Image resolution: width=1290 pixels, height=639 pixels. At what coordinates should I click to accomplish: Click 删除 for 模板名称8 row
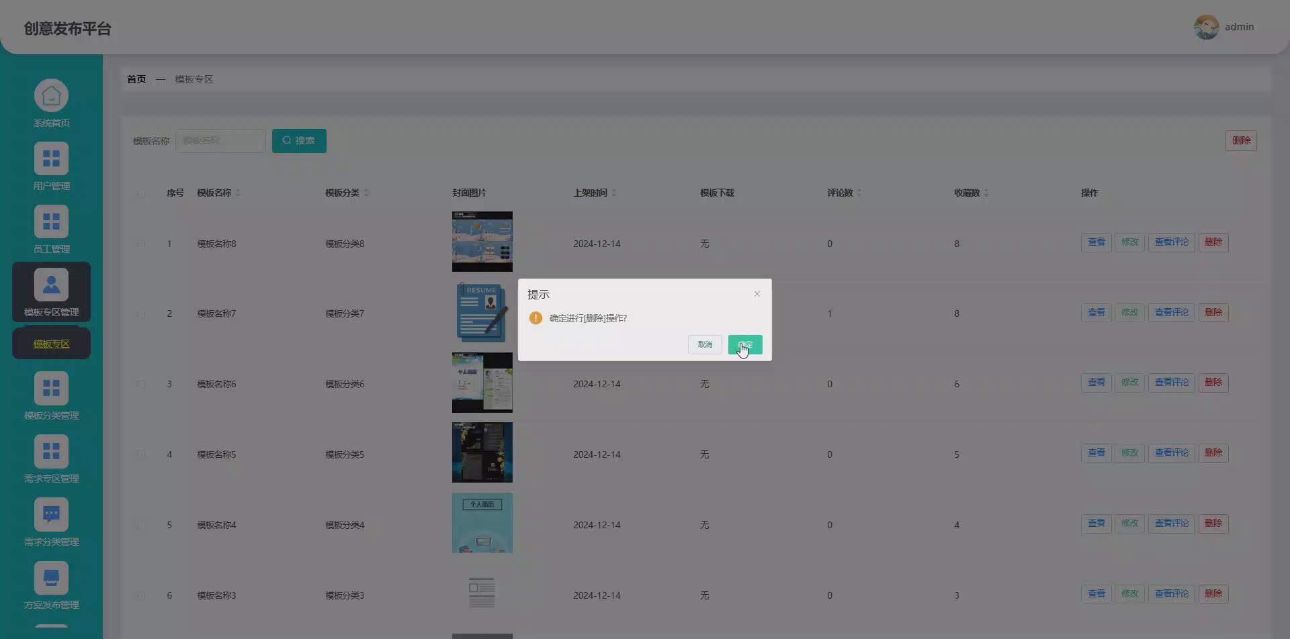click(1213, 242)
